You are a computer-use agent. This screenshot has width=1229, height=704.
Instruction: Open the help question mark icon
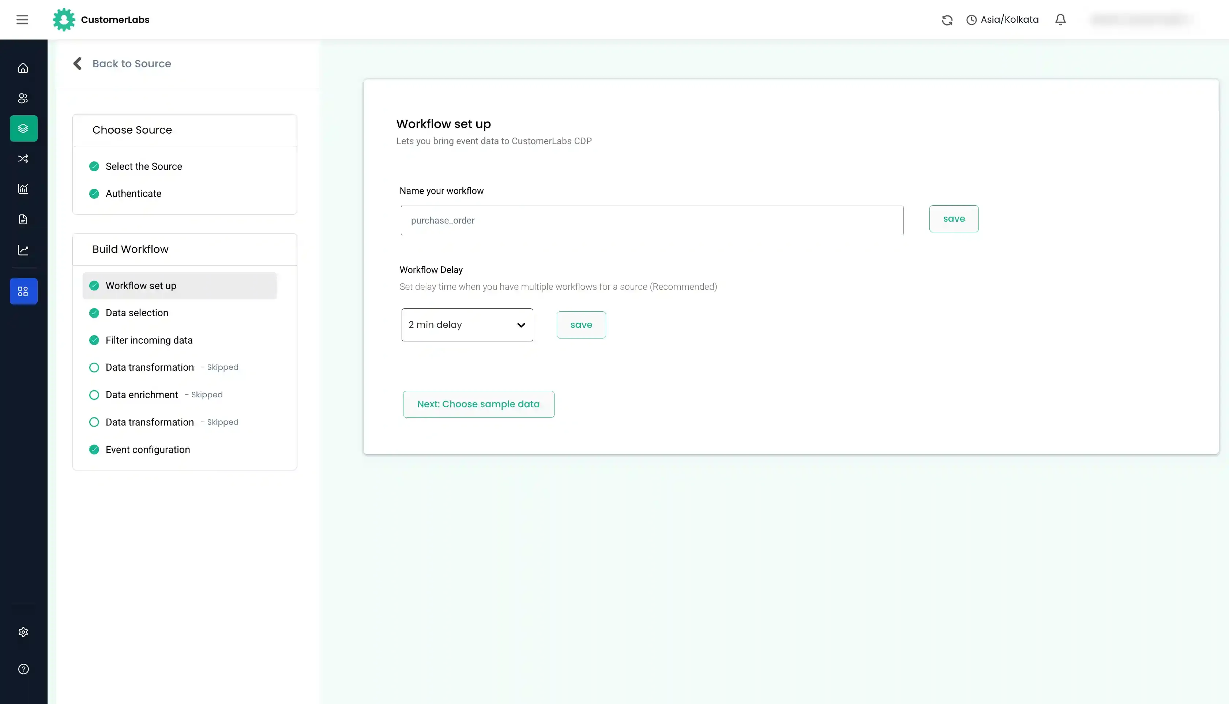[23, 669]
